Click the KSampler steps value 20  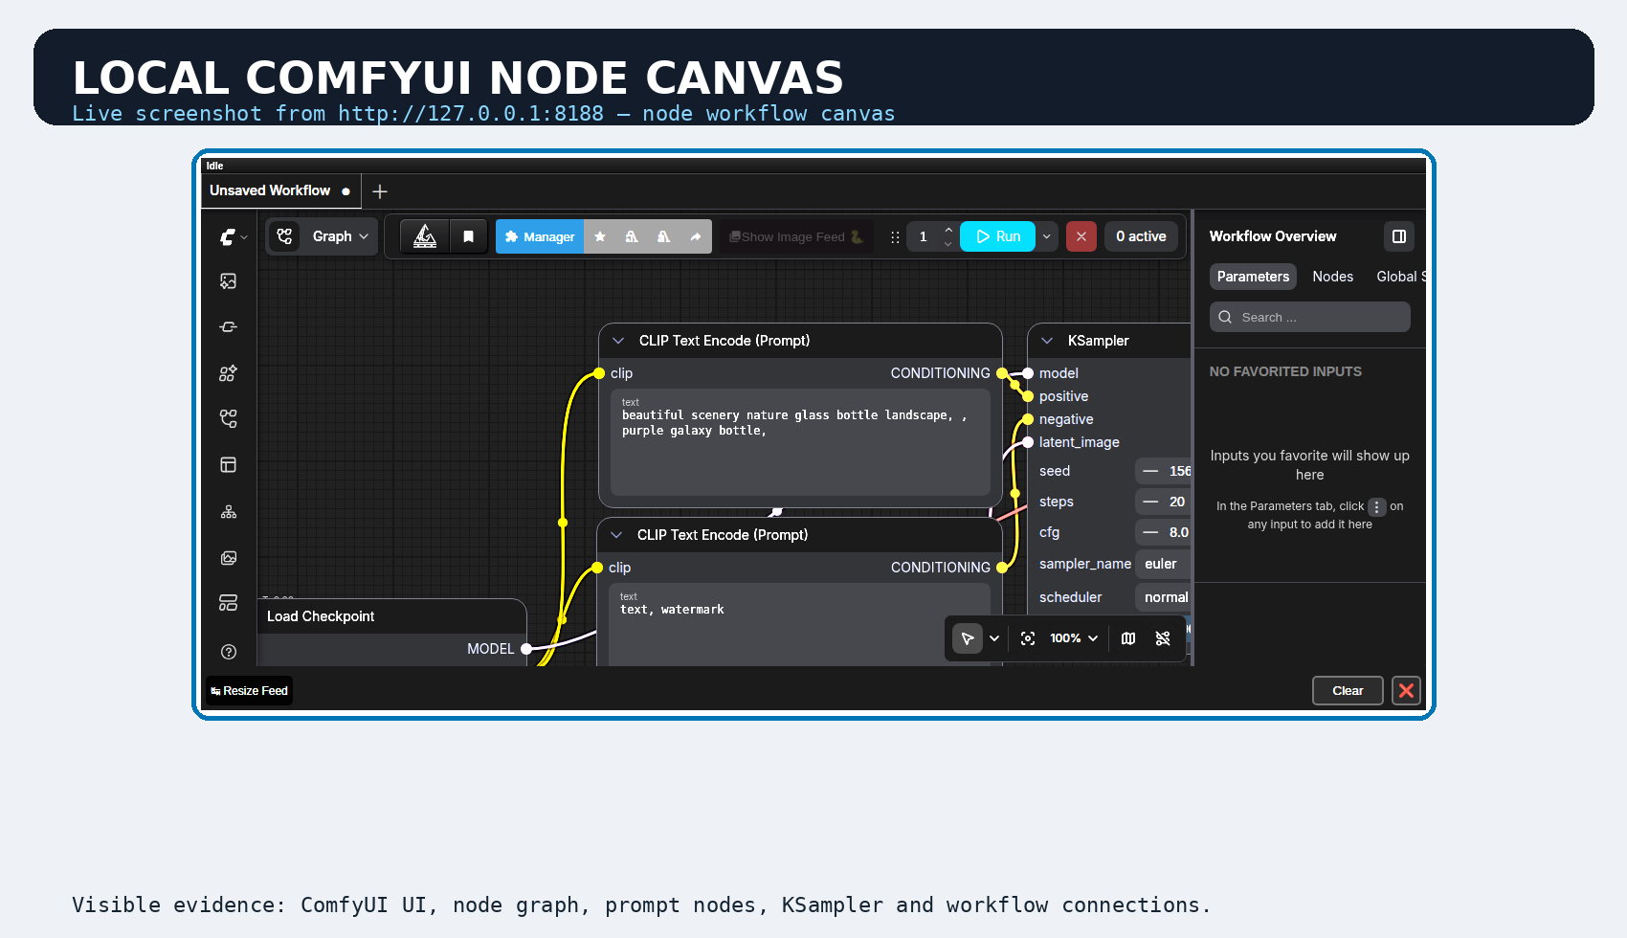coord(1163,502)
